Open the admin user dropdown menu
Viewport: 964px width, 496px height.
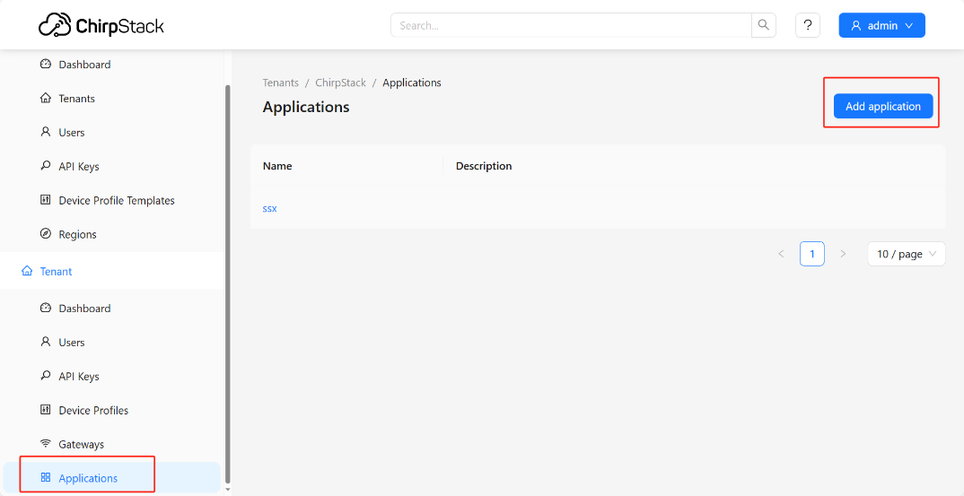pos(881,25)
